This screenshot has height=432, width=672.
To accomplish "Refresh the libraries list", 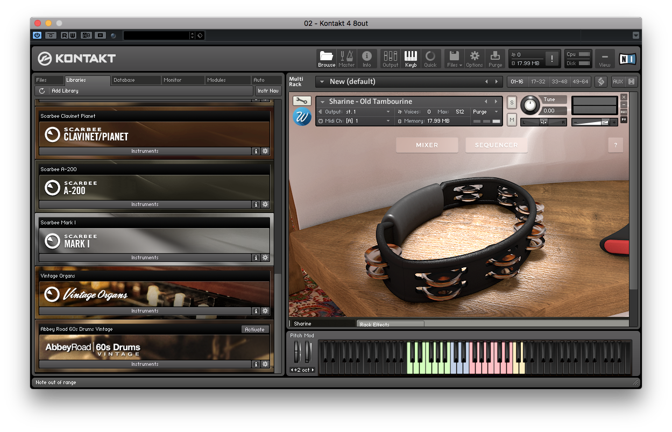I will tap(42, 91).
